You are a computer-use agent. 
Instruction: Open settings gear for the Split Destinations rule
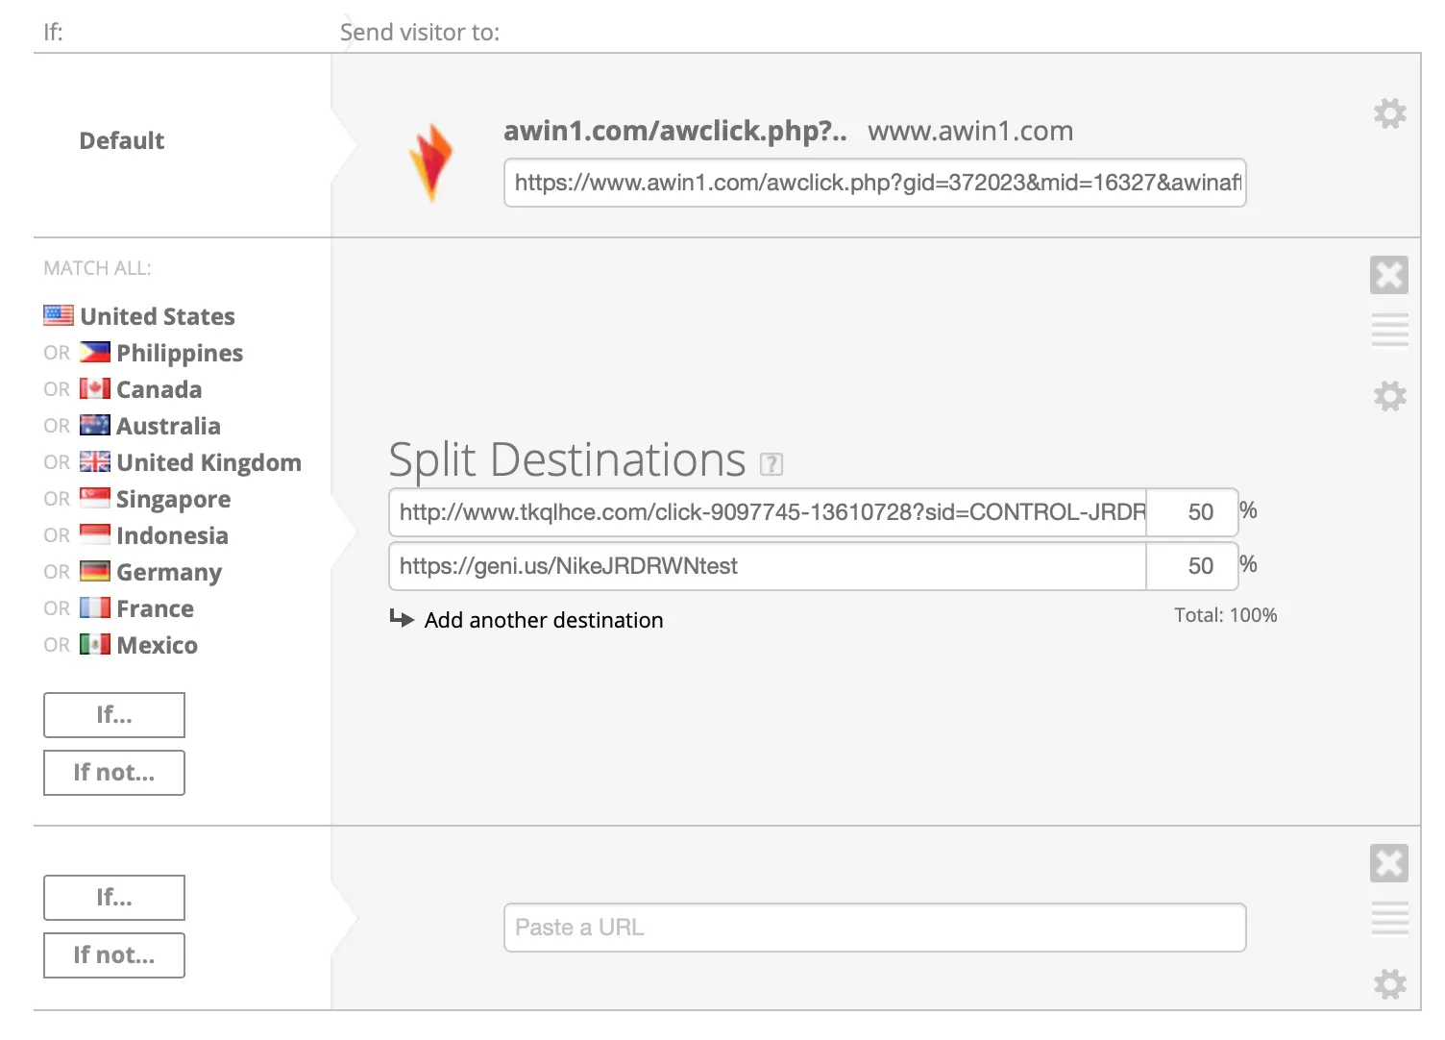(1389, 395)
